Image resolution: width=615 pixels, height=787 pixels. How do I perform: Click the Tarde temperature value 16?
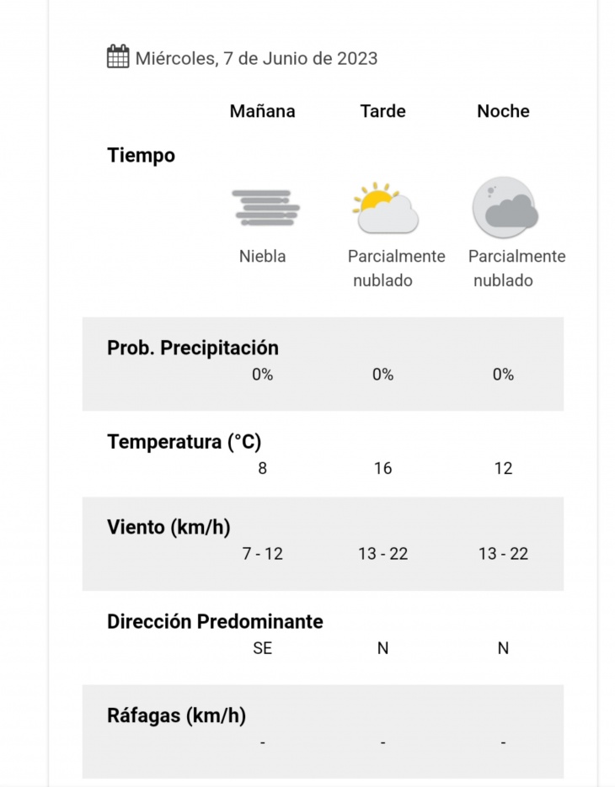[x=382, y=468]
